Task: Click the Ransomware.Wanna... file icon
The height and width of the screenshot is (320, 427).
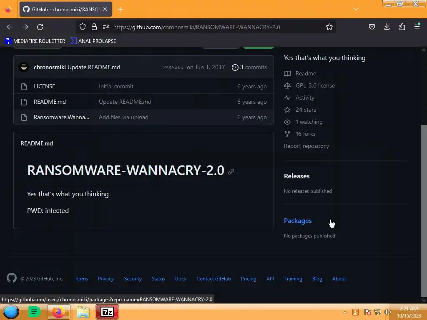Action: (24, 117)
